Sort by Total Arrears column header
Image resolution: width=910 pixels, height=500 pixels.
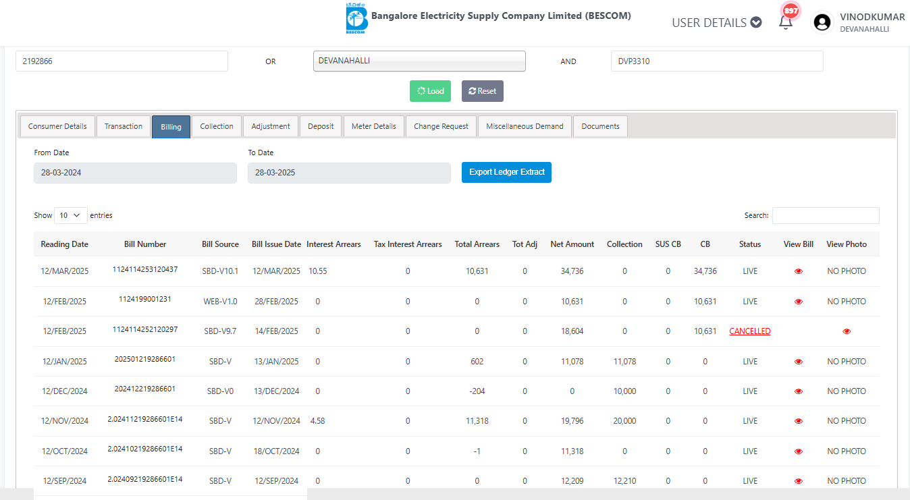(477, 244)
